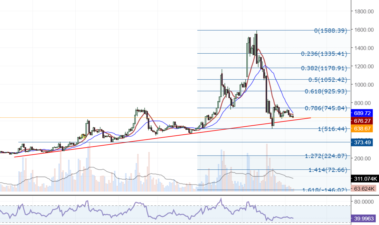Click the dark red 676.27 price tag
This screenshot has height=225, width=379.
(x=363, y=121)
